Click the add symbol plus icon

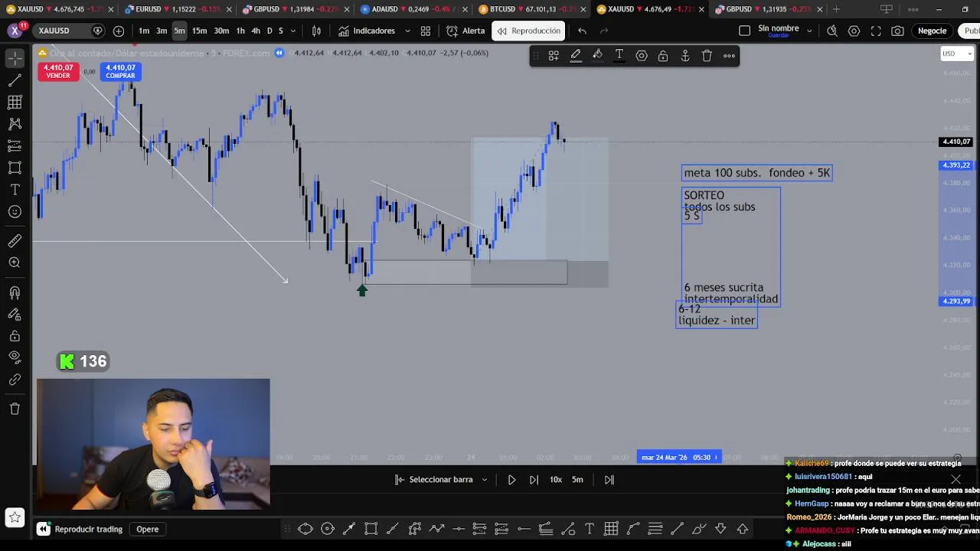(x=119, y=31)
